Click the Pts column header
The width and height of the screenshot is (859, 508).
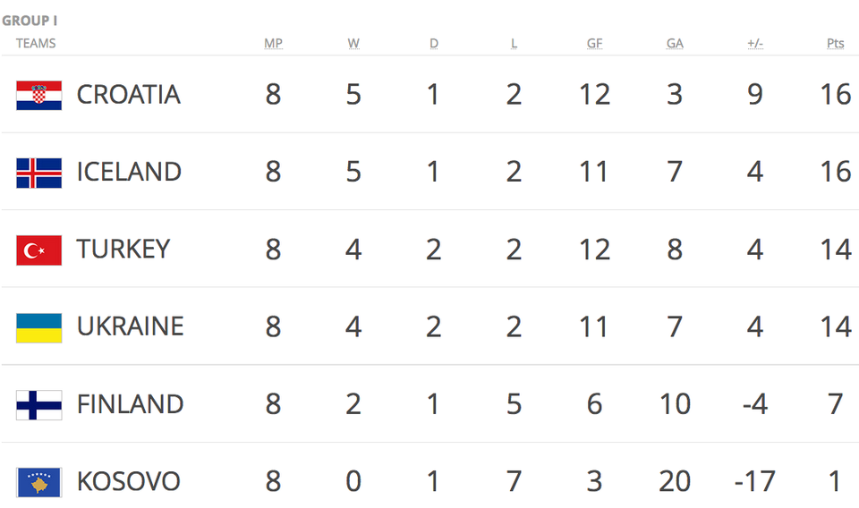tap(836, 43)
